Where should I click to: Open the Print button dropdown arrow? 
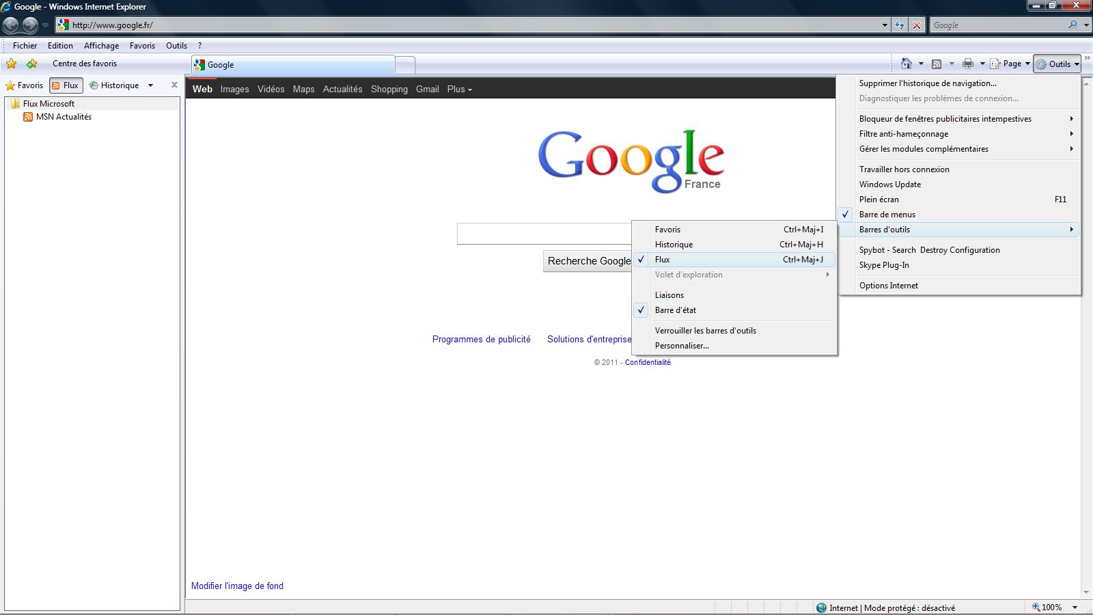tap(982, 64)
